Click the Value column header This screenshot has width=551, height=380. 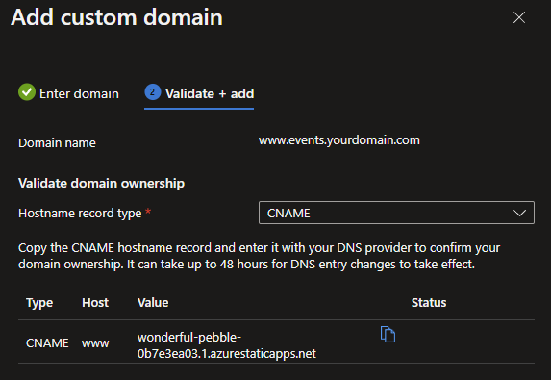(x=153, y=303)
